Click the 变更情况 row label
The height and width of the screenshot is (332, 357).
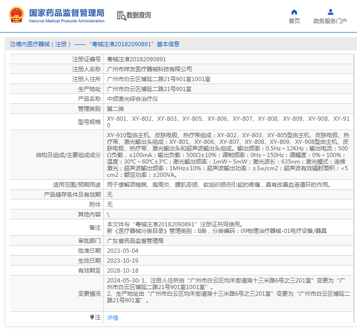(x=89, y=294)
